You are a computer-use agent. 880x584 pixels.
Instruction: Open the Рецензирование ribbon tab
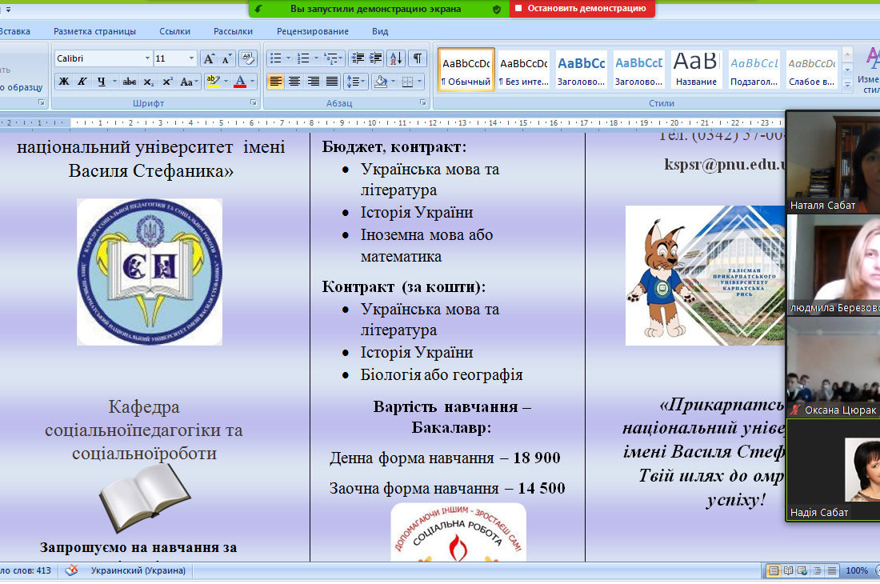[x=313, y=31]
